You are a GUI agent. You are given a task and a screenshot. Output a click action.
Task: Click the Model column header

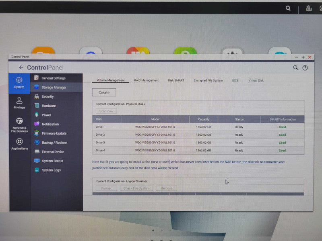[155, 119]
